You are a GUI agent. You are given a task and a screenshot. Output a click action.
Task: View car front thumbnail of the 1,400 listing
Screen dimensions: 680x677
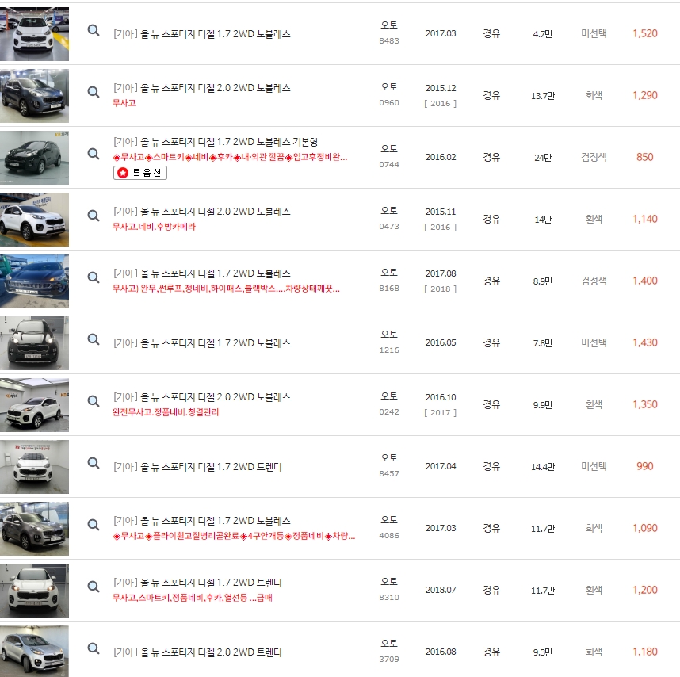[34, 281]
